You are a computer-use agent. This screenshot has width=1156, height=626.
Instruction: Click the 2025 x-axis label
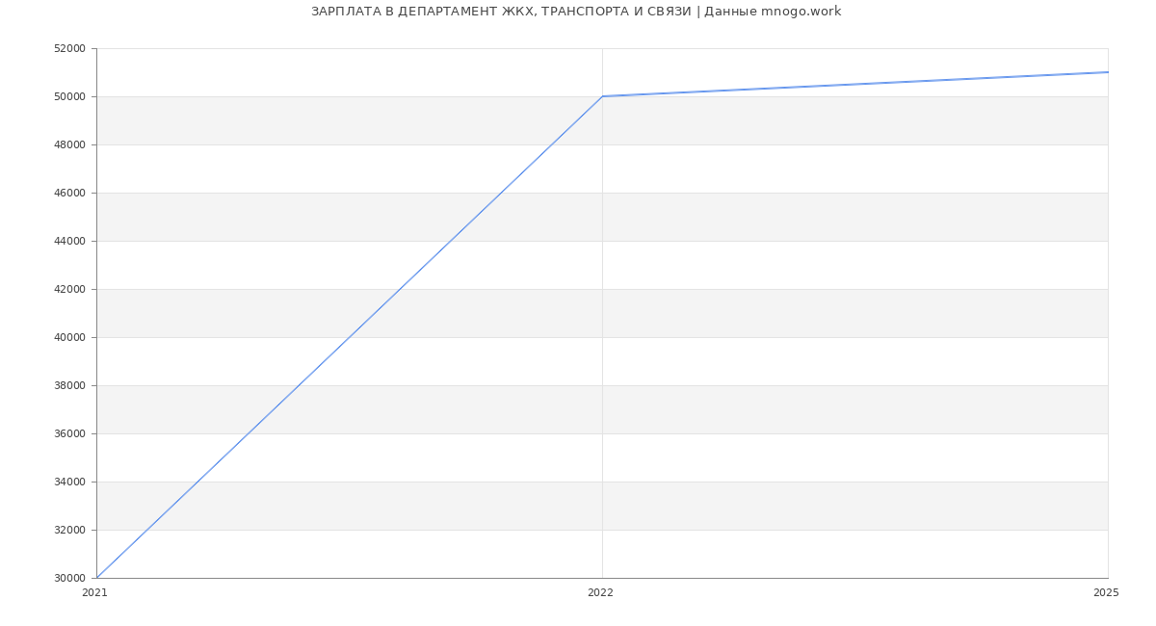1106,593
